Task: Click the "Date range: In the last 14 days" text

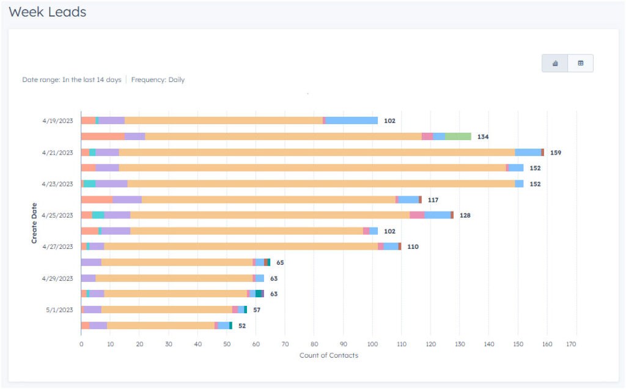Action: tap(72, 80)
